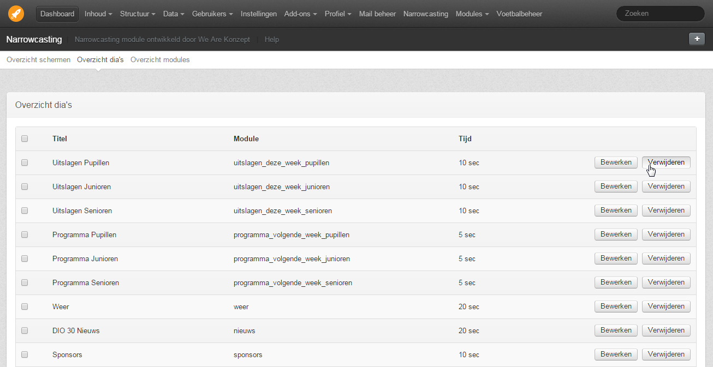This screenshot has width=713, height=367.
Task: Click Verwijderen for Uitslagen Senioren
Action: point(666,210)
